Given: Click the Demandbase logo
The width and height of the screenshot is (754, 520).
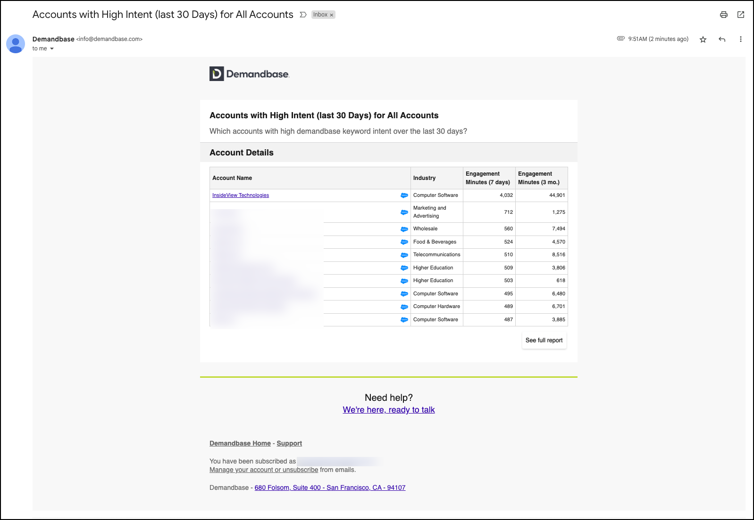Looking at the screenshot, I should (250, 74).
